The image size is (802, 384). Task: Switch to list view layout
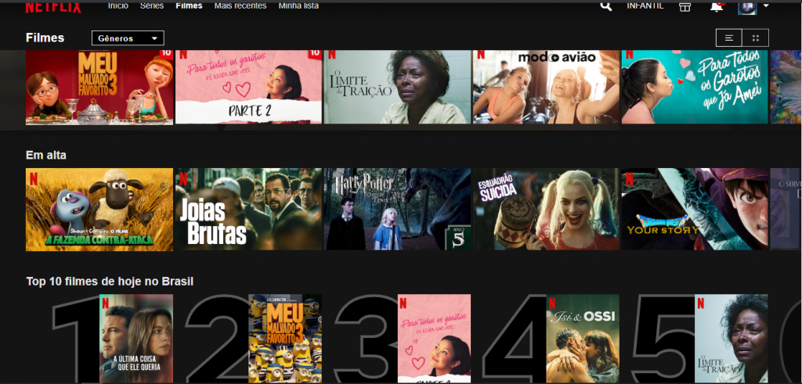pos(729,38)
